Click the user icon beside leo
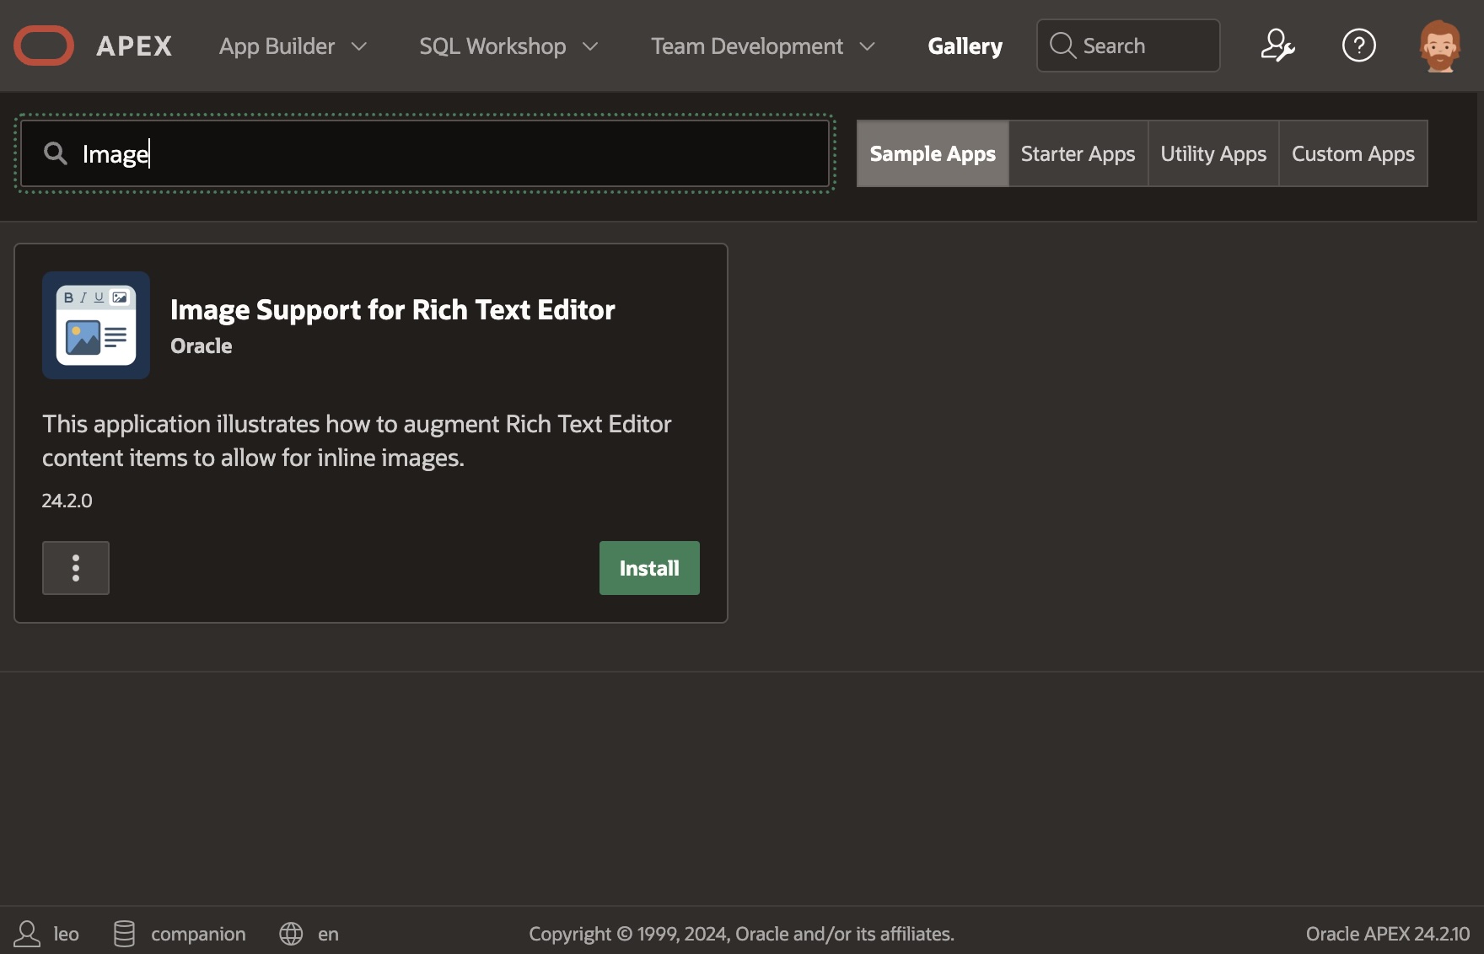This screenshot has height=954, width=1484. click(x=27, y=934)
